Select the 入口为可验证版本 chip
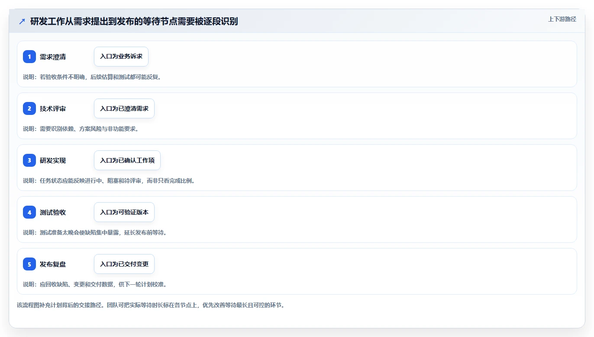 click(x=124, y=212)
